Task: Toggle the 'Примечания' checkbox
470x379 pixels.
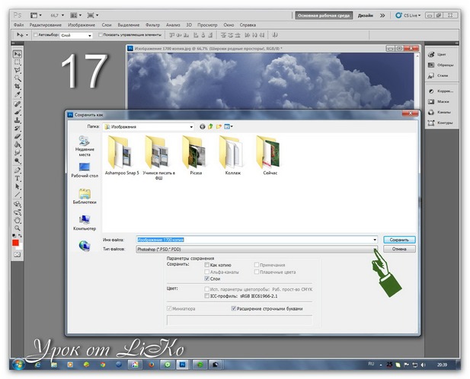Action: pyautogui.click(x=257, y=265)
